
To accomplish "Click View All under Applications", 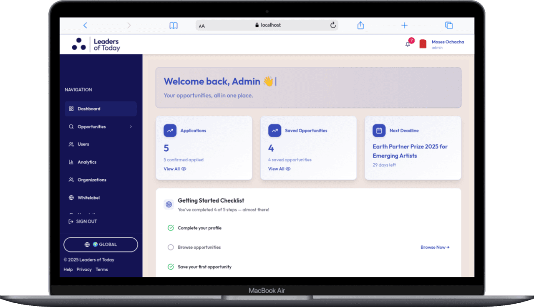I will tap(175, 169).
